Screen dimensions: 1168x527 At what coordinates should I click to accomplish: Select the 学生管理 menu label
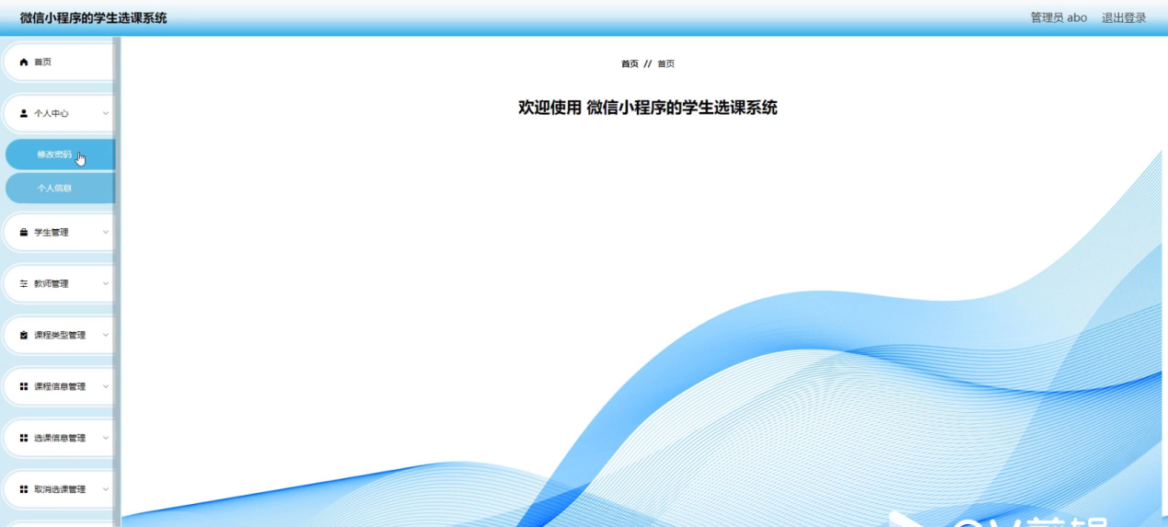tap(52, 233)
